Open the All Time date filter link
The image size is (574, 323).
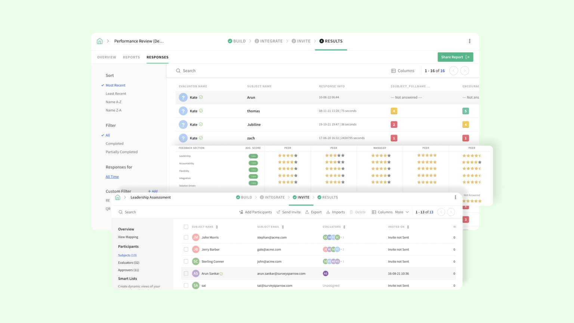coord(112,176)
